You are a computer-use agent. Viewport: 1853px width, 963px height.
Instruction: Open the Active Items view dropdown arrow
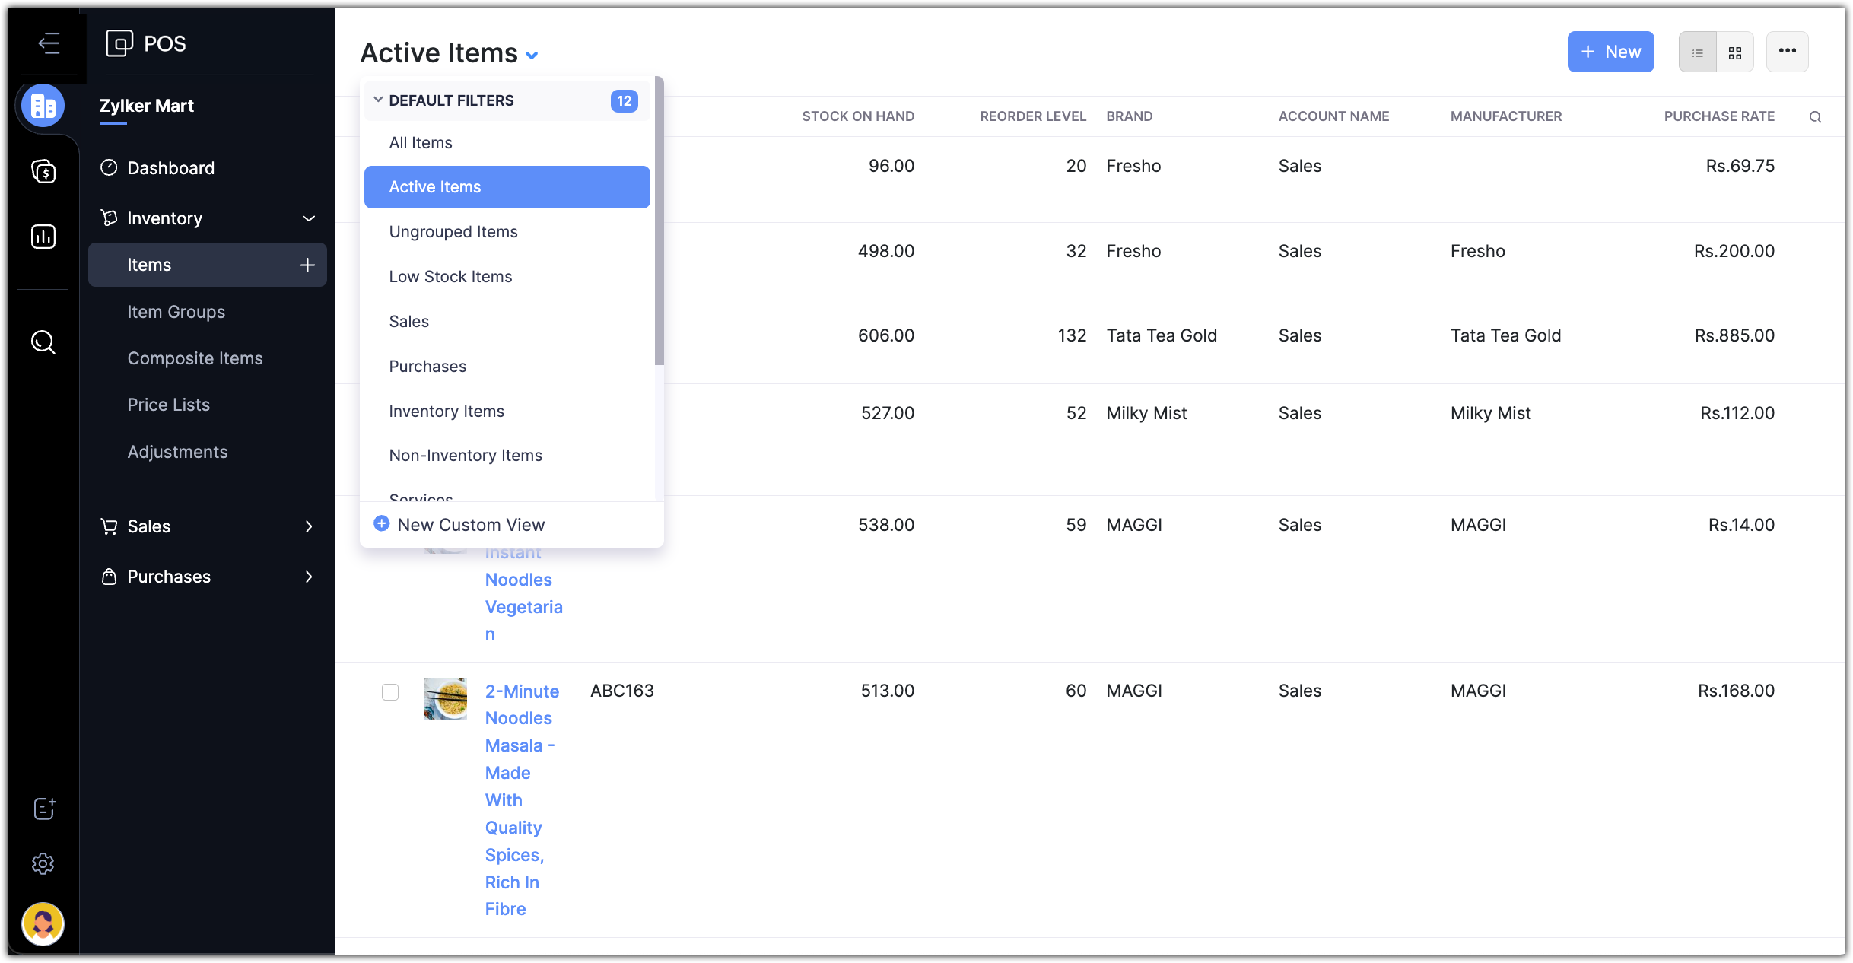point(532,55)
